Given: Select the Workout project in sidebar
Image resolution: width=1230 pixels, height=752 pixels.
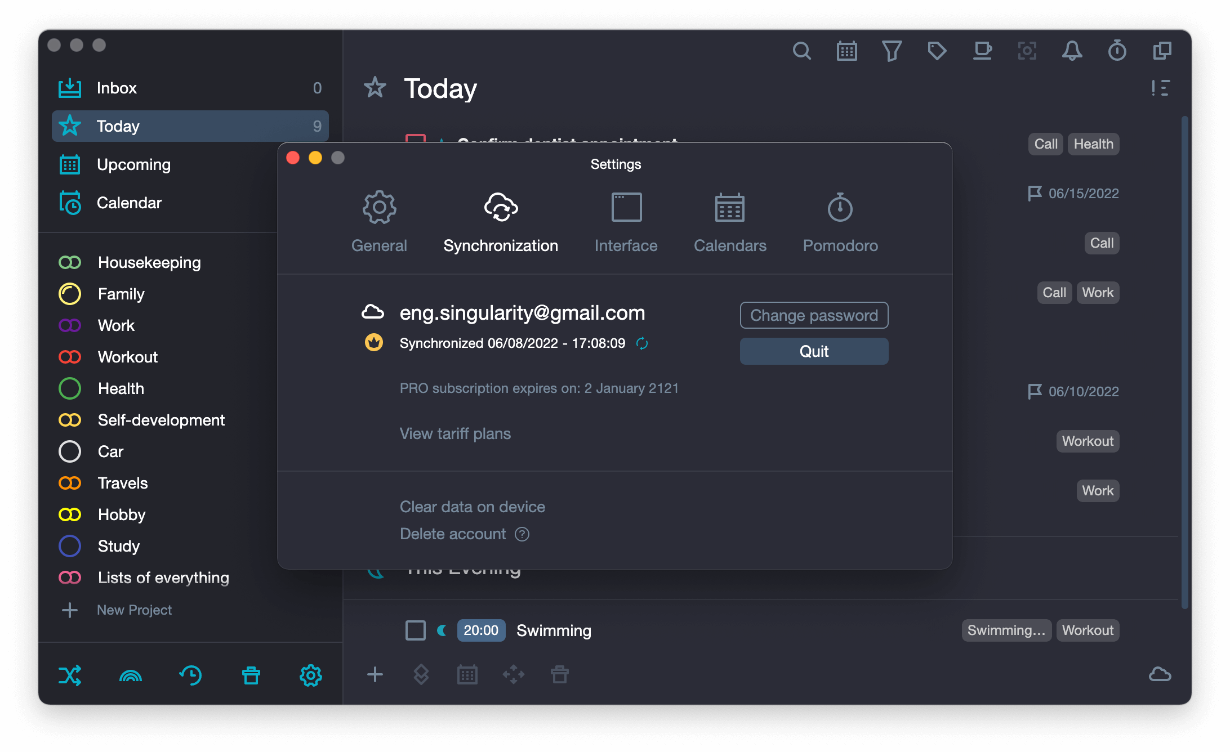Looking at the screenshot, I should [x=127, y=356].
